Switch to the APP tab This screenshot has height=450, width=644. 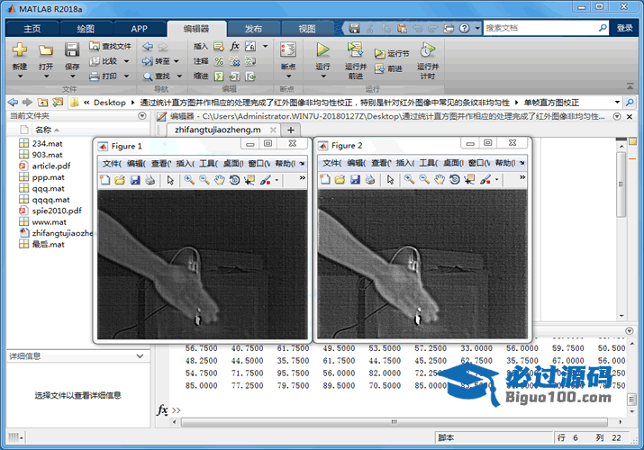click(x=139, y=29)
